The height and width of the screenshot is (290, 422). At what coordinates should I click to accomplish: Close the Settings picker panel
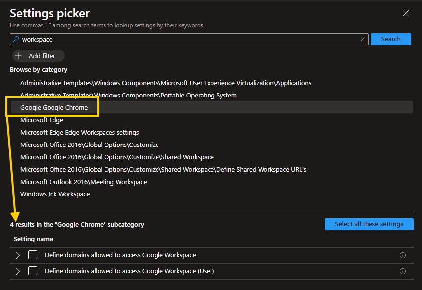tap(406, 14)
